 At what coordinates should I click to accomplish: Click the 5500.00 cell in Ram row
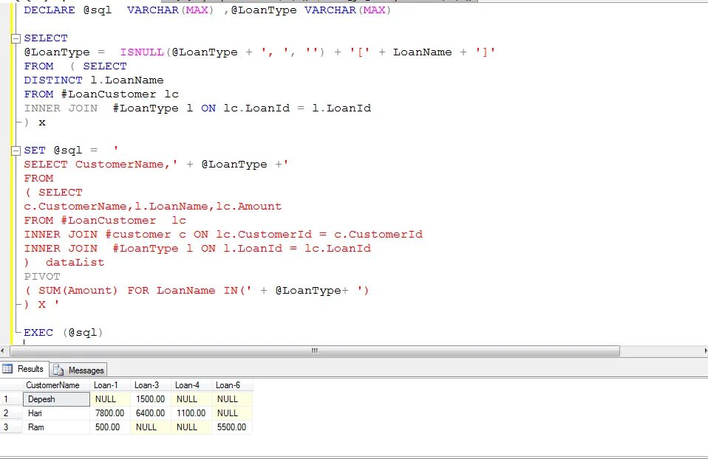point(232,427)
